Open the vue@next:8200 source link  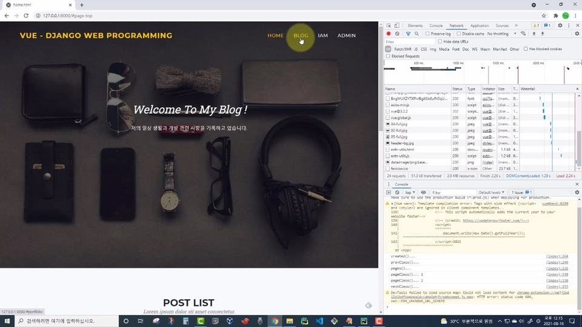pyautogui.click(x=555, y=203)
